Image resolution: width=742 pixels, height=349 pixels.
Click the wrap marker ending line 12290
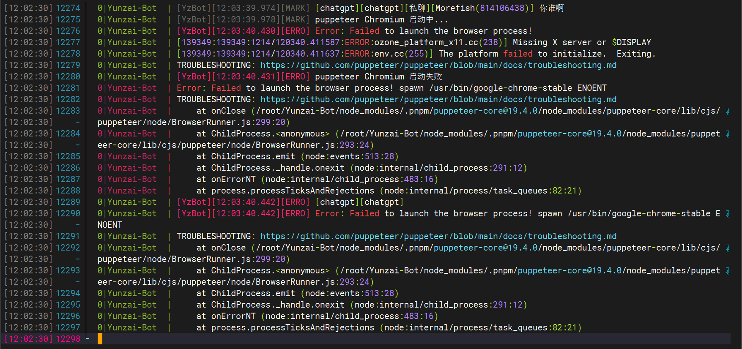coord(728,213)
